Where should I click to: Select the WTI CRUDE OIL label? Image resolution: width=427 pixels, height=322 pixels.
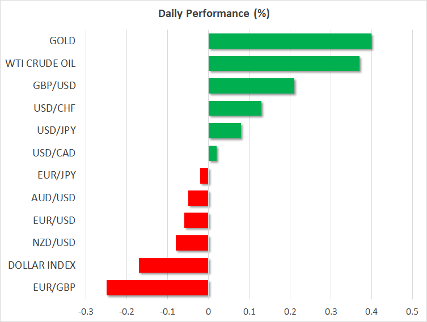(40, 63)
